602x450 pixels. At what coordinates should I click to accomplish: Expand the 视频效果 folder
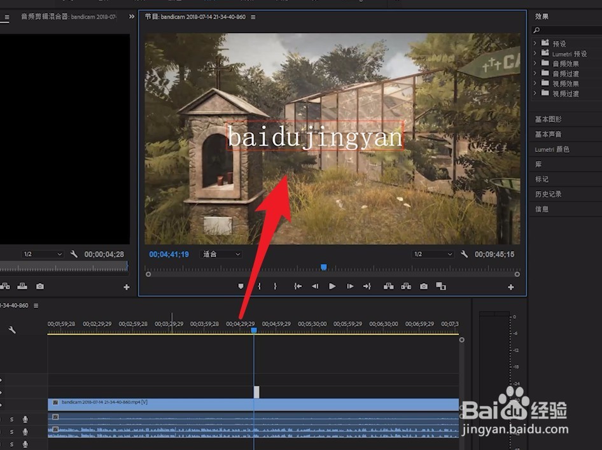[x=535, y=83]
